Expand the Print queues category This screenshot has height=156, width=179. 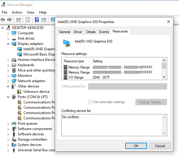click(8, 124)
